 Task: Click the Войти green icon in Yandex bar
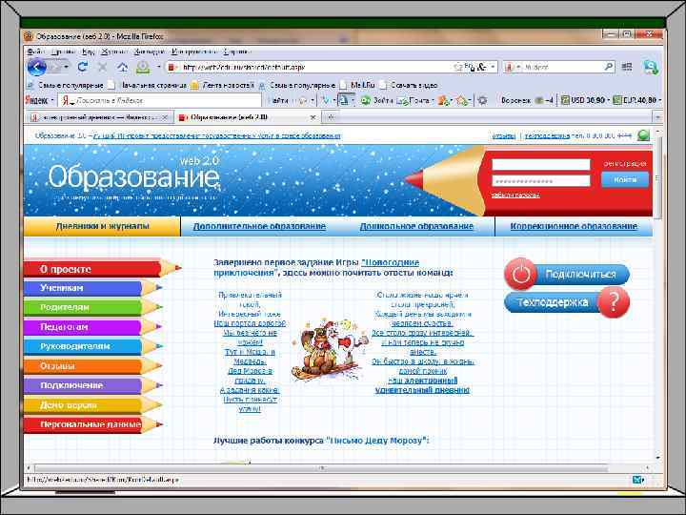pos(366,100)
